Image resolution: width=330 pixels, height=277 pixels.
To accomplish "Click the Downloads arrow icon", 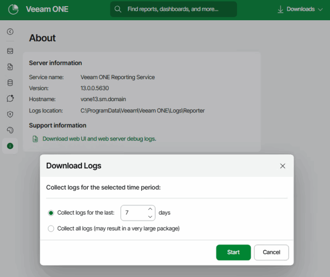I will click(280, 9).
